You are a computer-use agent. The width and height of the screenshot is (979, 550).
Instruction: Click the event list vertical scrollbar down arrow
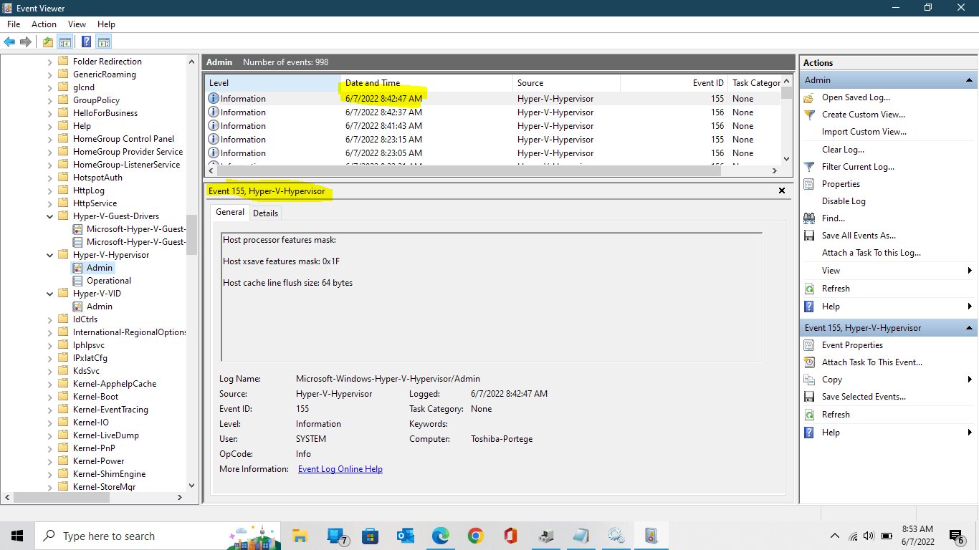(786, 159)
